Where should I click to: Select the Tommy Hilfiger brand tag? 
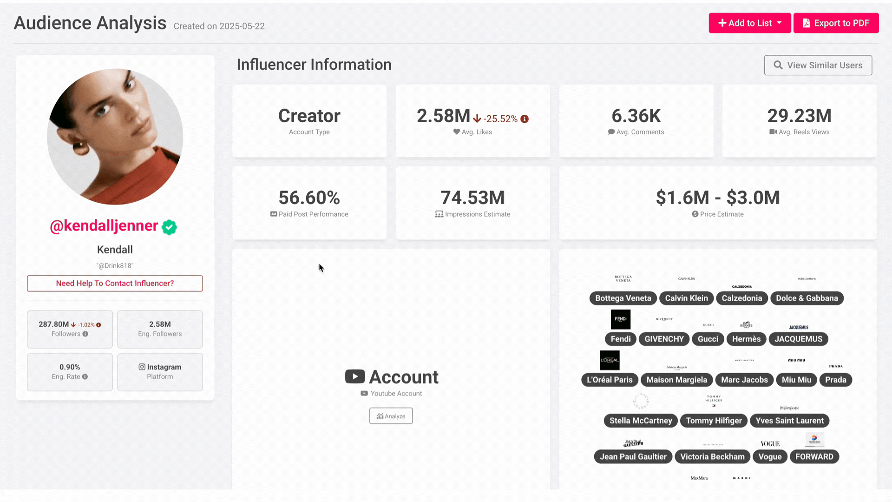(714, 421)
